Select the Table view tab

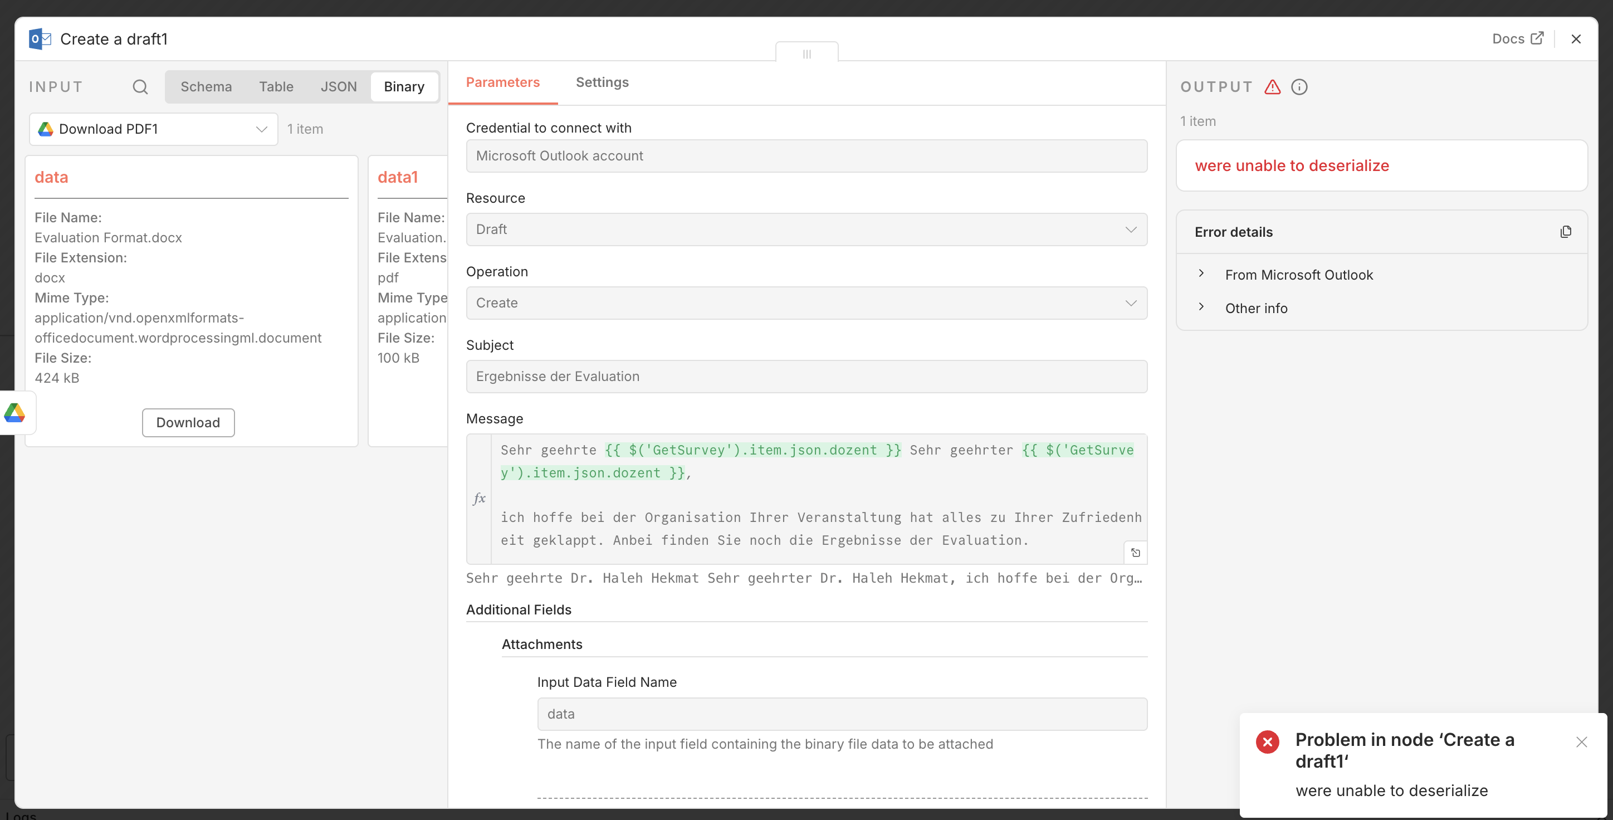[276, 86]
